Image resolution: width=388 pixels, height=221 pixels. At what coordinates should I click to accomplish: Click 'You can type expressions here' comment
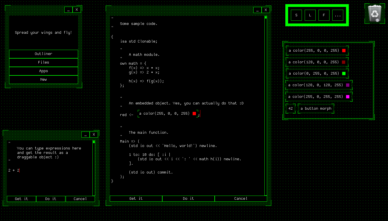[x=49, y=148]
